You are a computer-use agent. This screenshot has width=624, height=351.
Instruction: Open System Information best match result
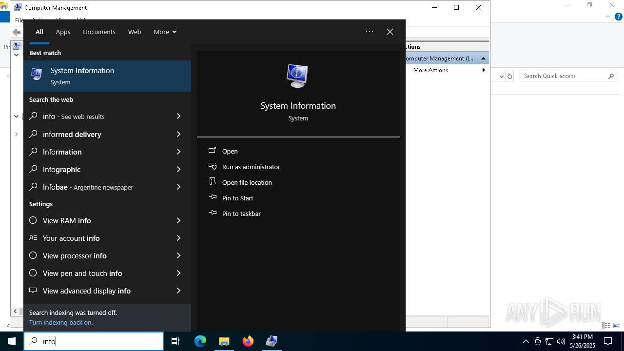pyautogui.click(x=107, y=76)
